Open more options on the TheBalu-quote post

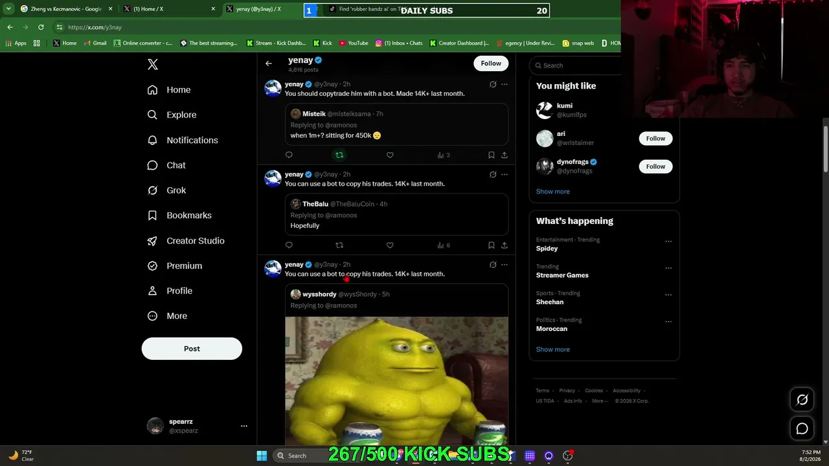coord(505,174)
